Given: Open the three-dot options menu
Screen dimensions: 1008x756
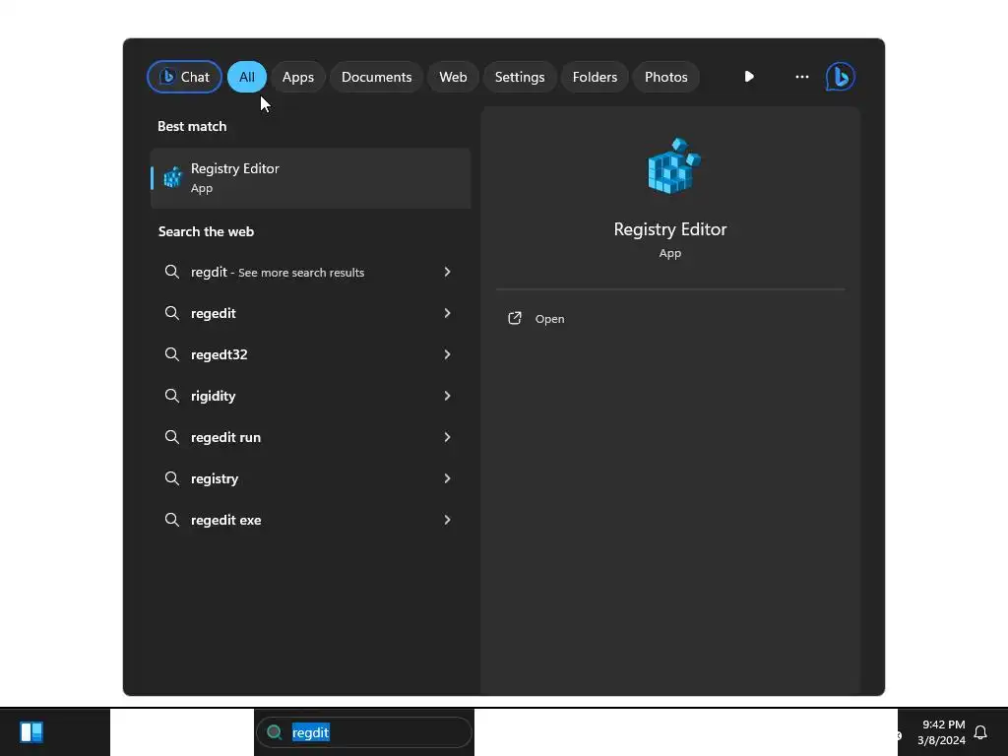Looking at the screenshot, I should coord(801,77).
